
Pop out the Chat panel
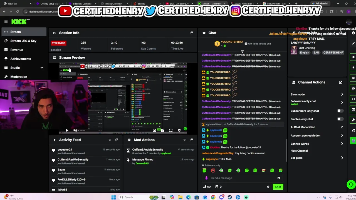[x=281, y=33]
